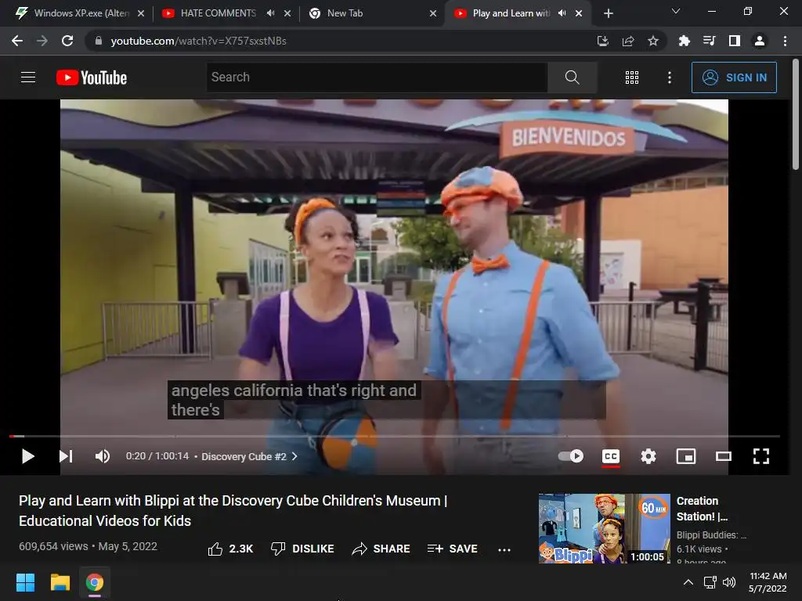Open the Windows Start menu
This screenshot has height=601, width=802.
pyautogui.click(x=25, y=582)
